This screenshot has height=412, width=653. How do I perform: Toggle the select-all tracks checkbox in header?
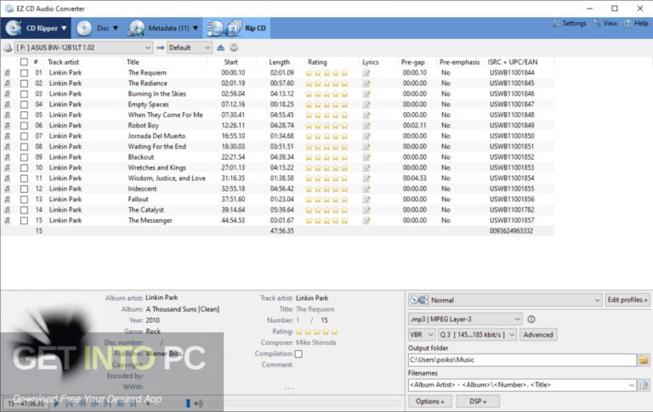pos(24,62)
